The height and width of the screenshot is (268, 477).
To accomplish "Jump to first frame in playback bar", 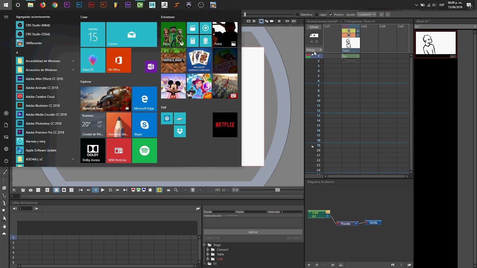I will (80, 190).
